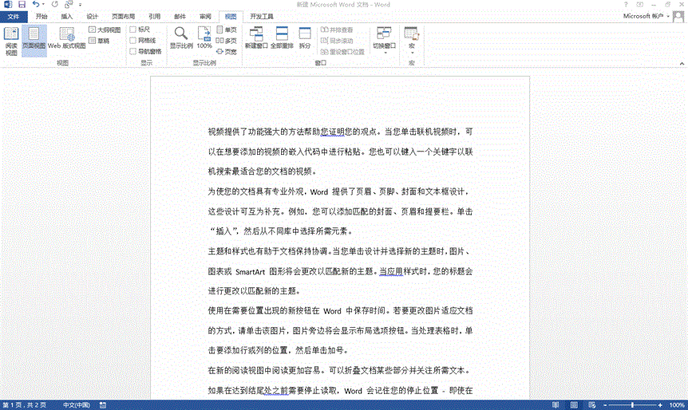Click 全部重排 (Arrange All) icon
This screenshot has height=410, width=688.
point(281,37)
